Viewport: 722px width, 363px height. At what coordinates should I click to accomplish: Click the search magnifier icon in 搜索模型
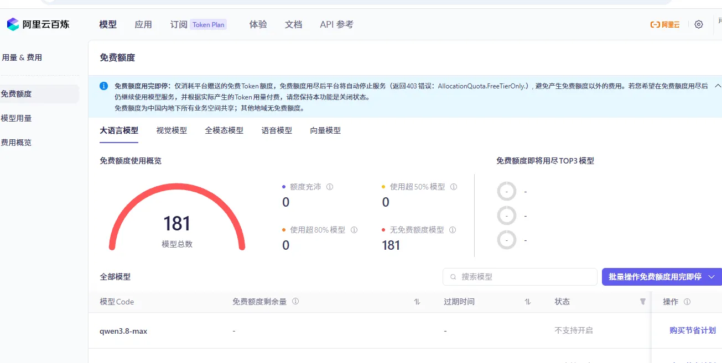click(454, 277)
